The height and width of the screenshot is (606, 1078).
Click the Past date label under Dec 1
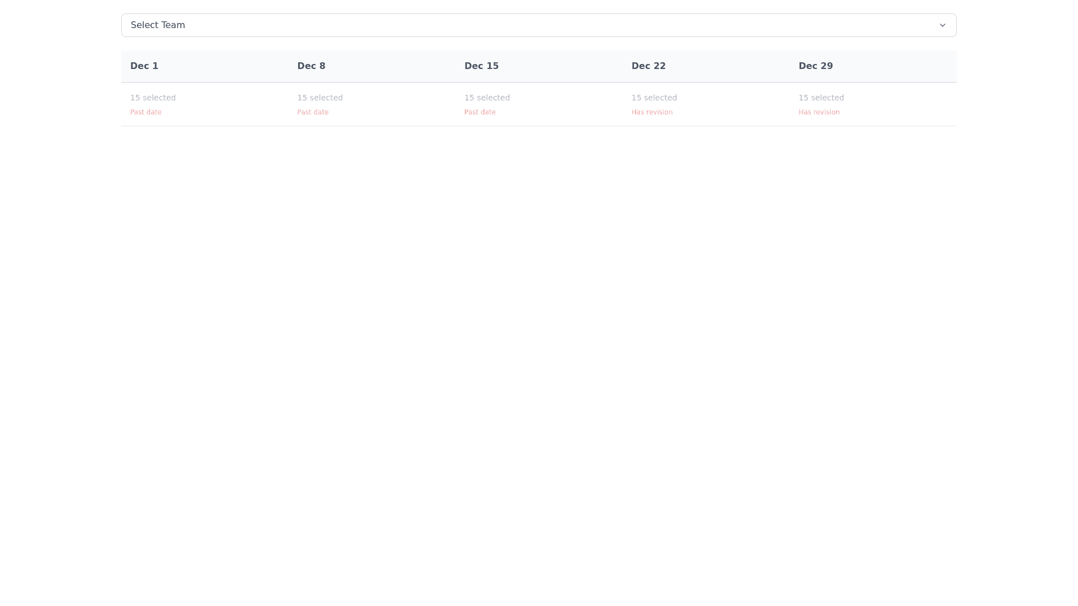145,112
